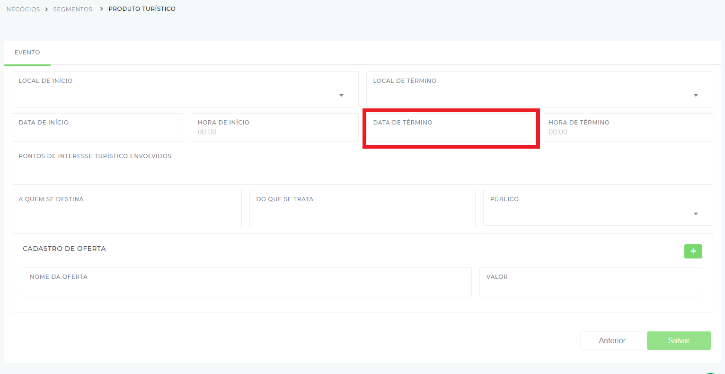Click the Do Que Se Trata field
725x374 pixels.
pos(362,209)
